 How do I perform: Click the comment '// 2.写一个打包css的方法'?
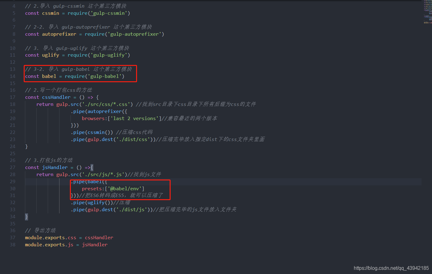(x=59, y=90)
